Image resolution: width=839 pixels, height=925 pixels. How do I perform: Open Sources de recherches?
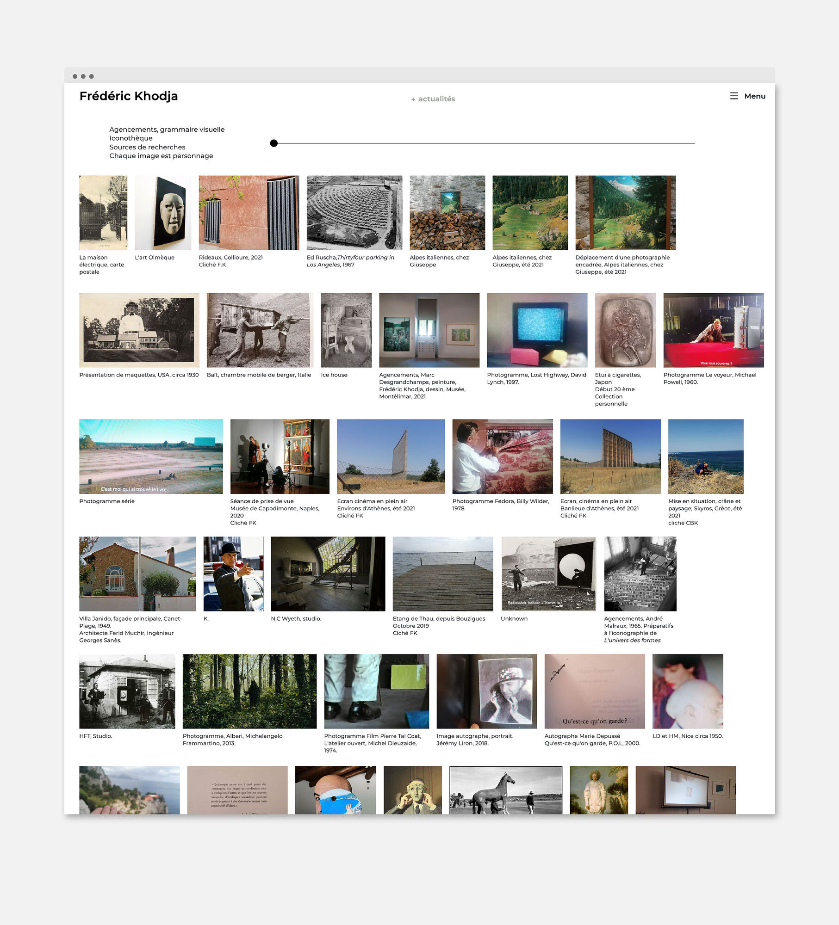point(147,147)
